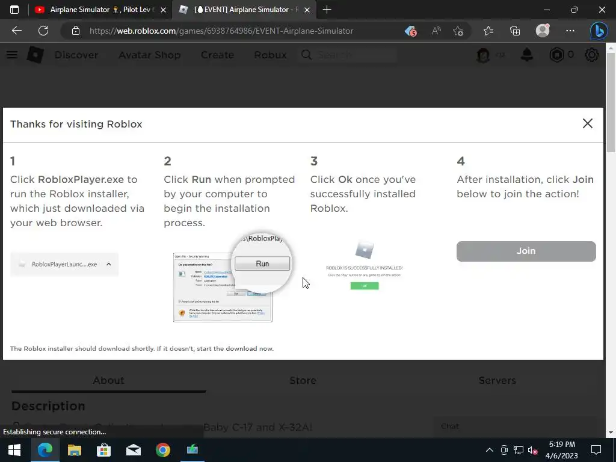
Task: Click the Roblox logo icon
Action: click(35, 55)
